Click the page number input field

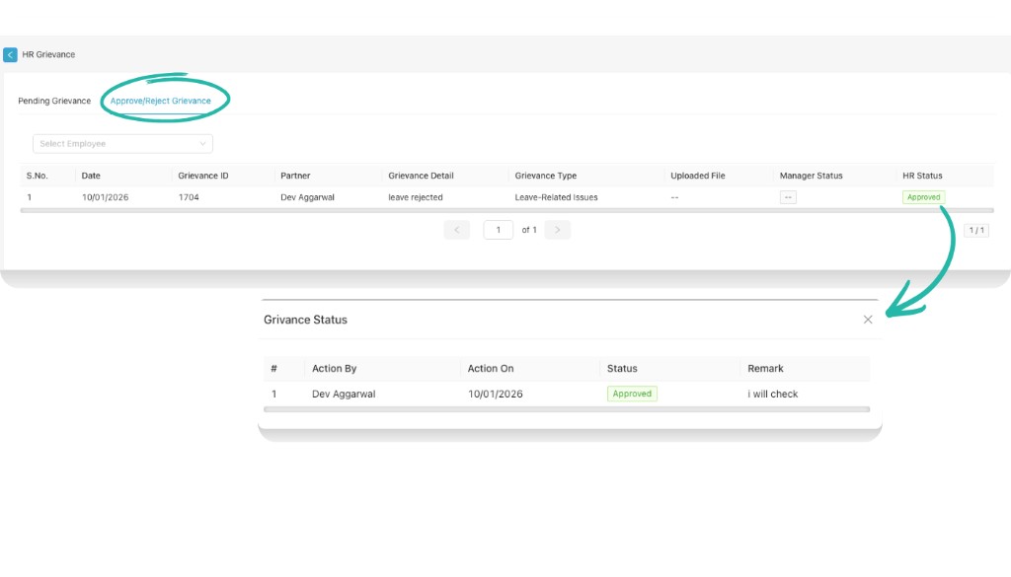498,229
